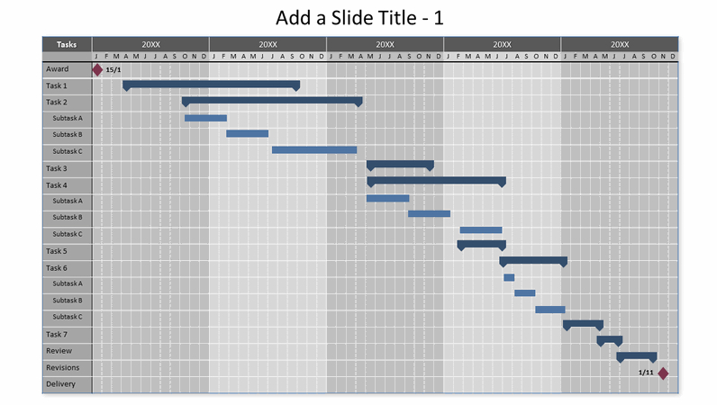717x405 pixels.
Task: Select the Tasks header cell
Action: pyautogui.click(x=67, y=44)
